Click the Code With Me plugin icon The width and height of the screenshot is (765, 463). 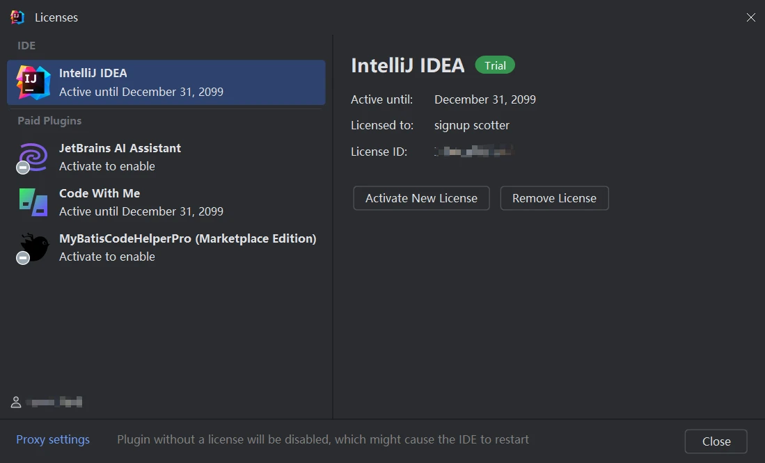33,202
